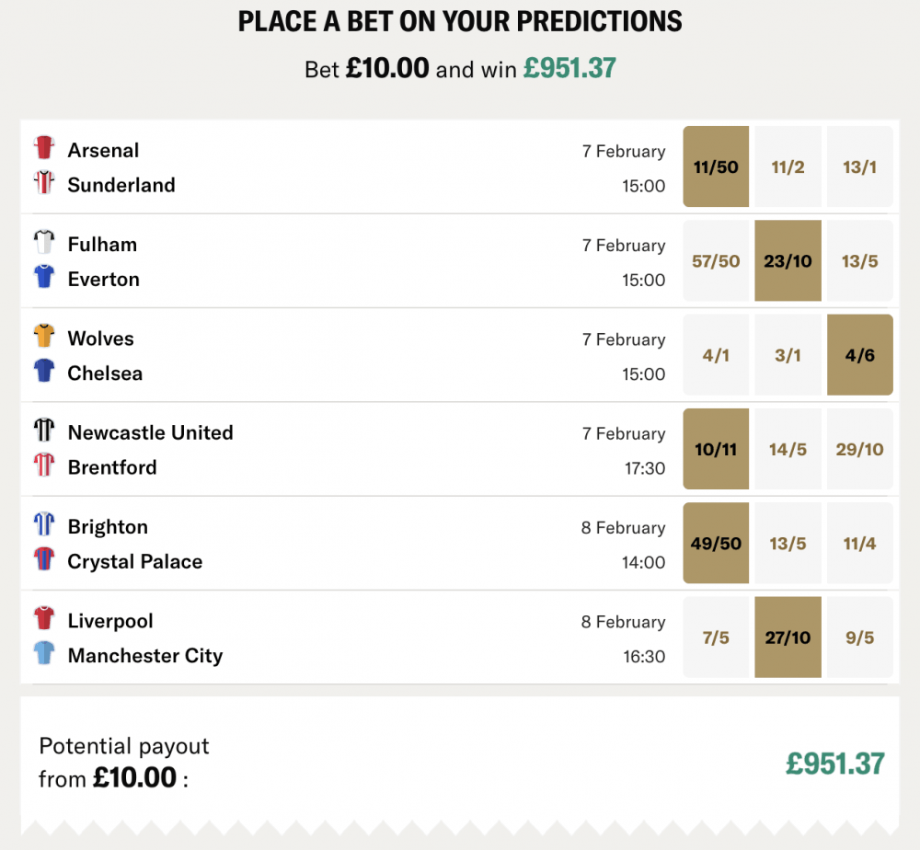Select the 11/4 Crystal Palace win odds
The height and width of the screenshot is (850, 920).
click(860, 543)
